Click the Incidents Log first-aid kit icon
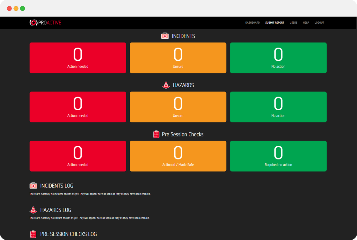Viewport: 357px width, 240px height. 33,185
